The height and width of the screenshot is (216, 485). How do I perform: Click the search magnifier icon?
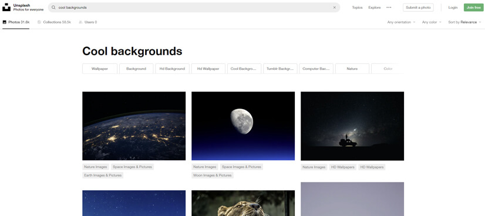53,8
